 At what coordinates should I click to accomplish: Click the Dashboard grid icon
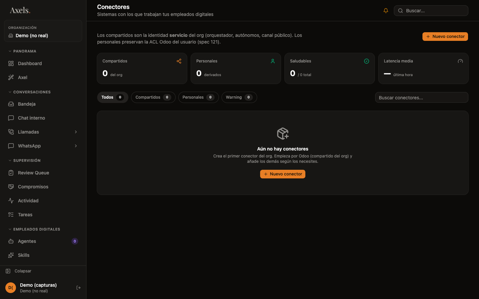11,63
